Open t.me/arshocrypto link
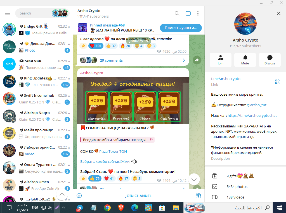The image size is (286, 213). (x=226, y=79)
